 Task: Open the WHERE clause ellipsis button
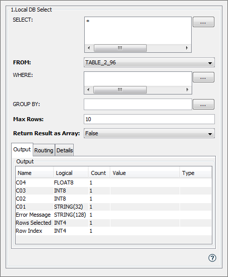[x=203, y=77]
